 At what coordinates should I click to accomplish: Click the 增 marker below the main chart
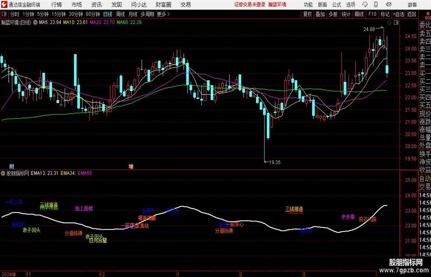pyautogui.click(x=131, y=166)
